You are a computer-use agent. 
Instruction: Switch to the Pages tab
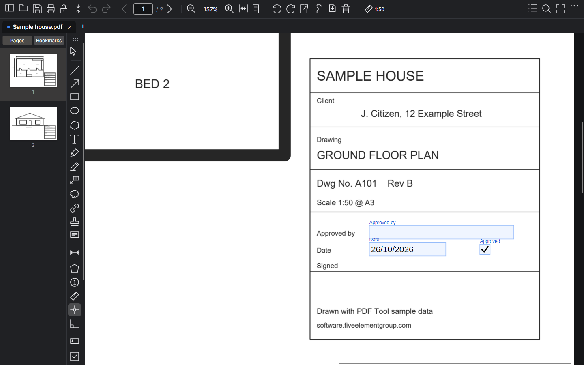(17, 41)
